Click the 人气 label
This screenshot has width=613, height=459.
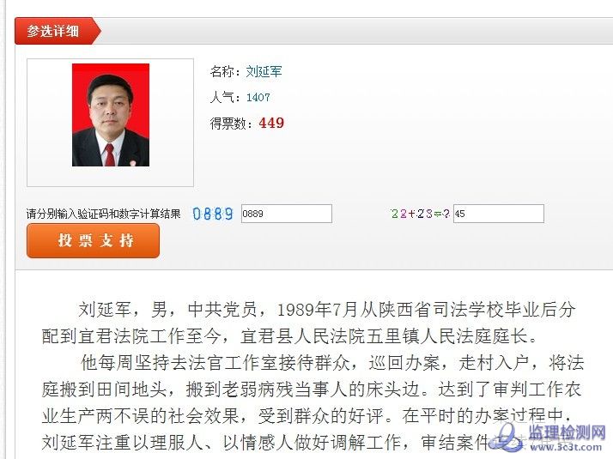[222, 97]
